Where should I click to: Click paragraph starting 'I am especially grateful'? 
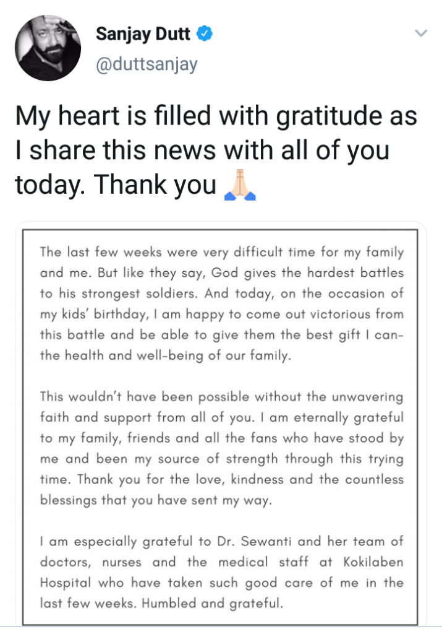pos(221,573)
